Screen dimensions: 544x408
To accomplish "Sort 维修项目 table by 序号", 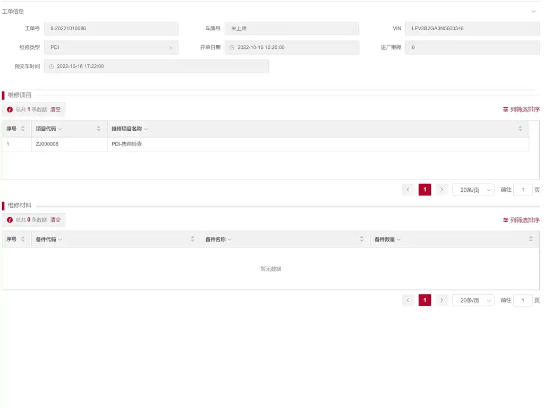I will [23, 129].
